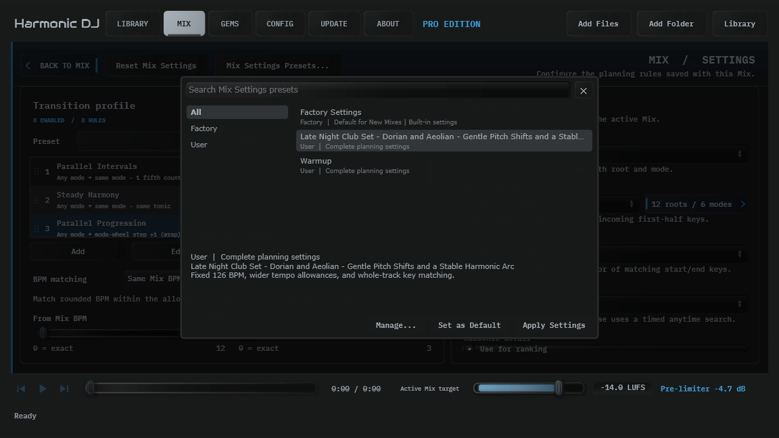Close the presets dialog with X
Viewport: 779px width, 438px height.
(x=584, y=91)
